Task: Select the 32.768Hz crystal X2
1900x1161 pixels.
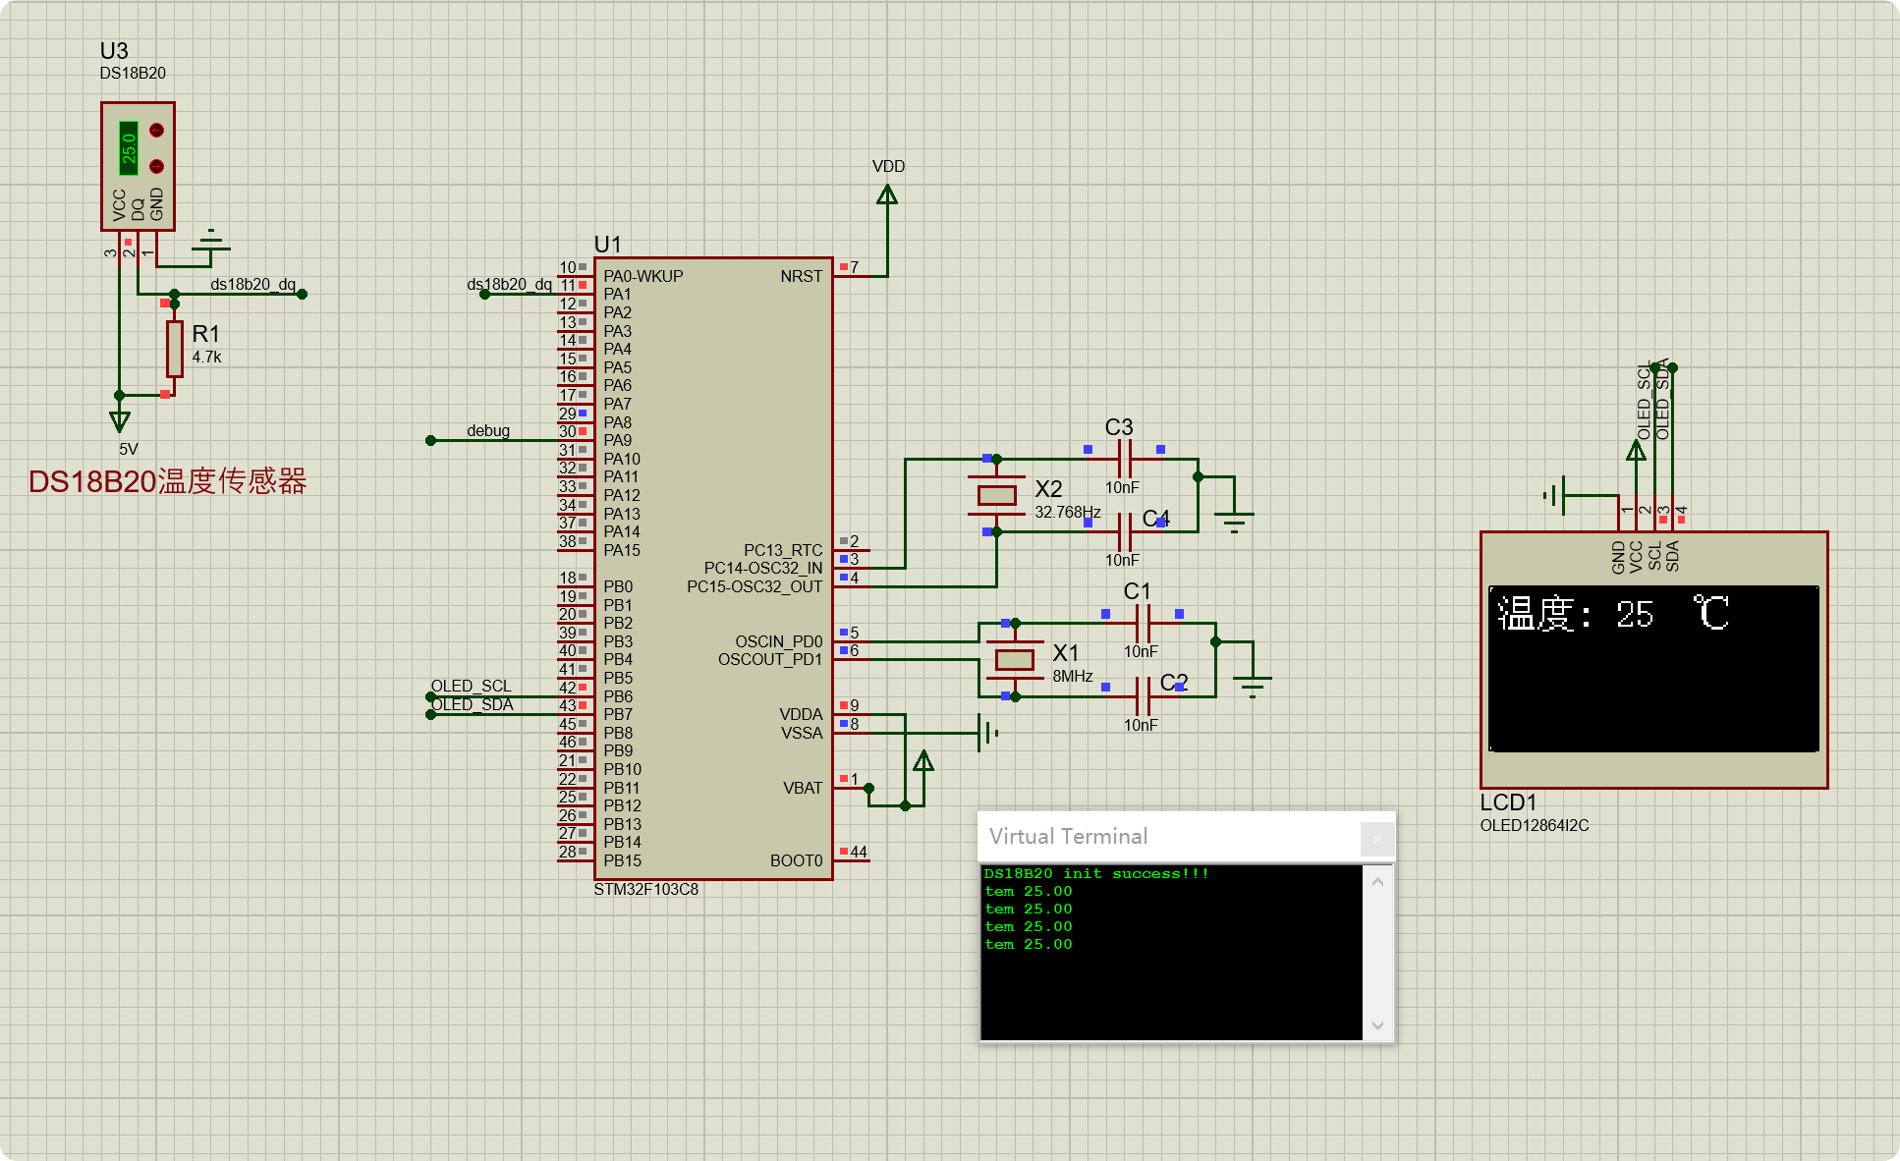Action: 995,493
